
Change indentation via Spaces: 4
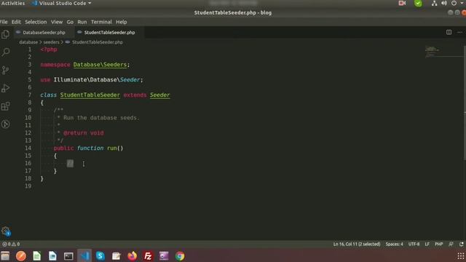coord(394,244)
